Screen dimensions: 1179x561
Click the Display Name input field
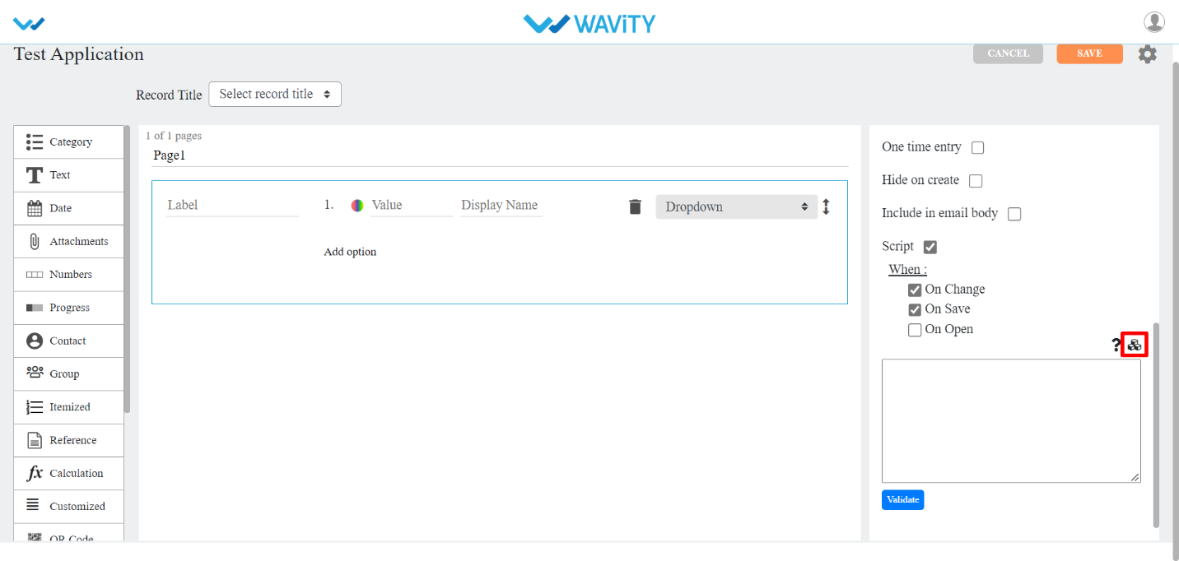pyautogui.click(x=501, y=205)
